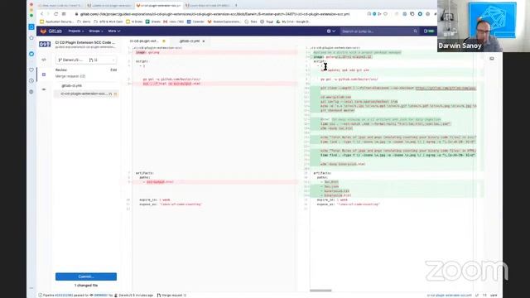
Task: Click the heart icon in browser sidebar
Action: 31,70
